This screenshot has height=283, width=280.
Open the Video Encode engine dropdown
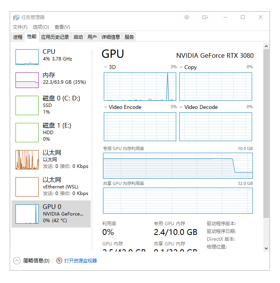pos(106,107)
